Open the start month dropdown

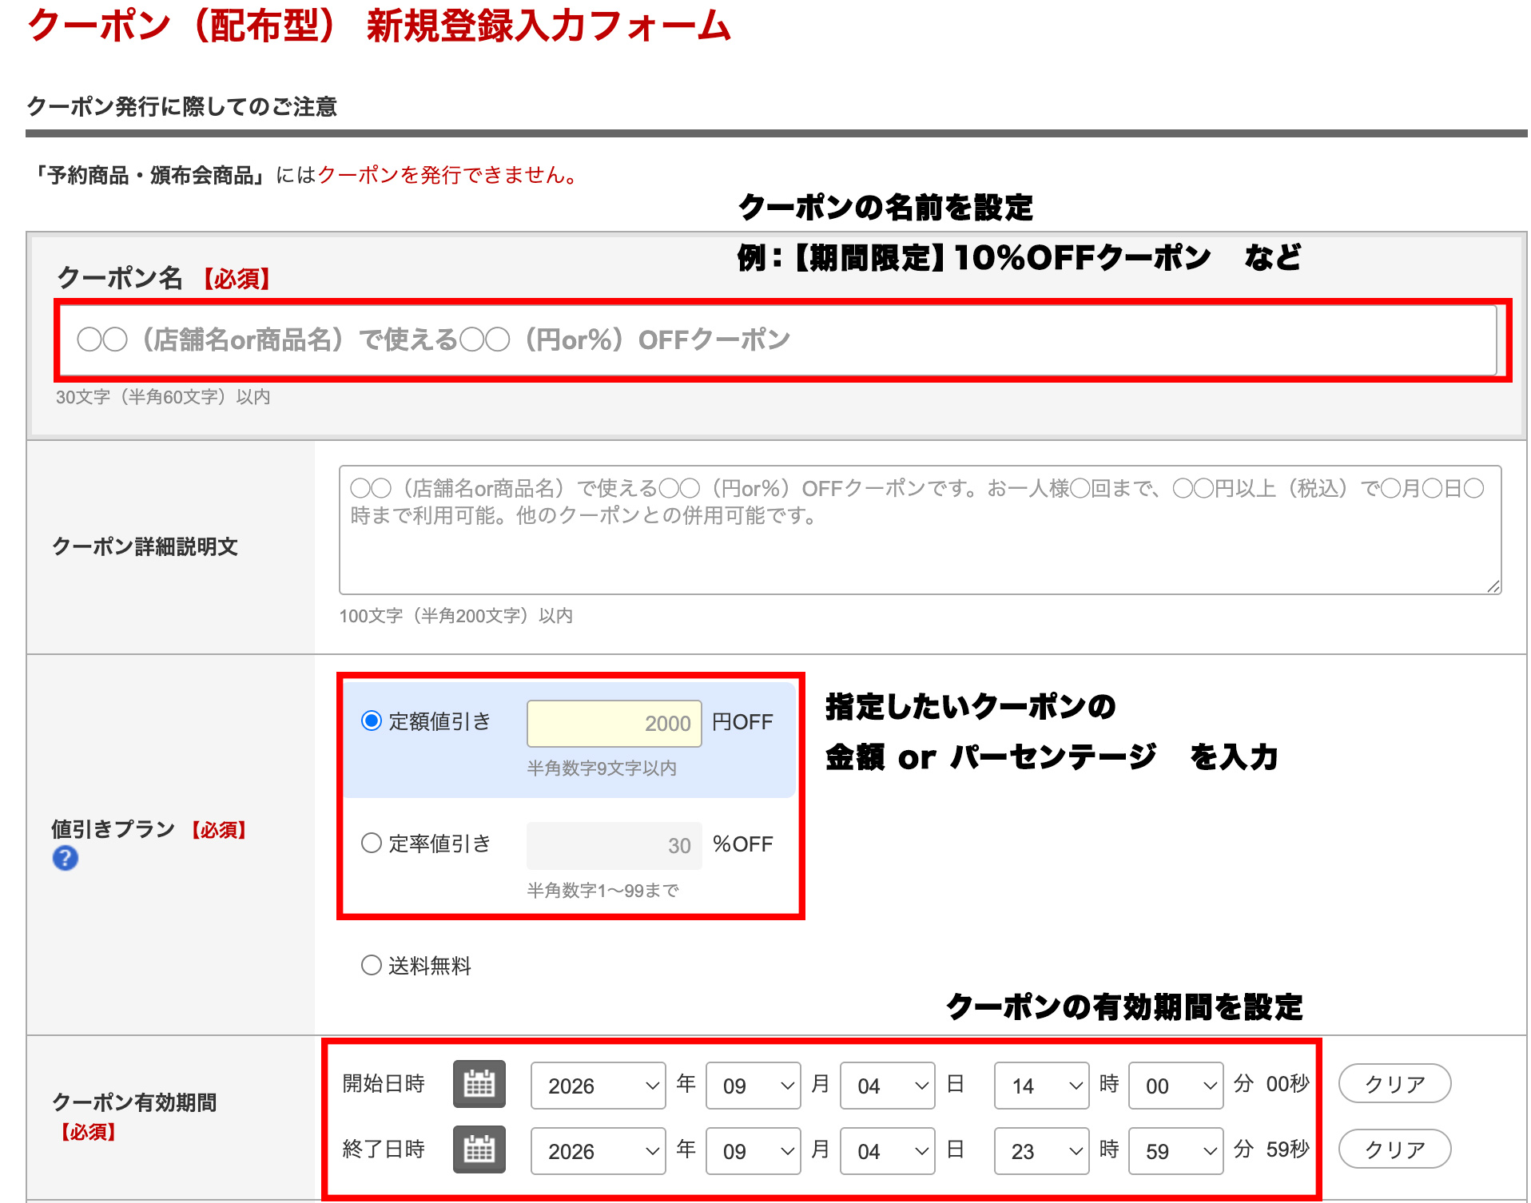pyautogui.click(x=753, y=1086)
